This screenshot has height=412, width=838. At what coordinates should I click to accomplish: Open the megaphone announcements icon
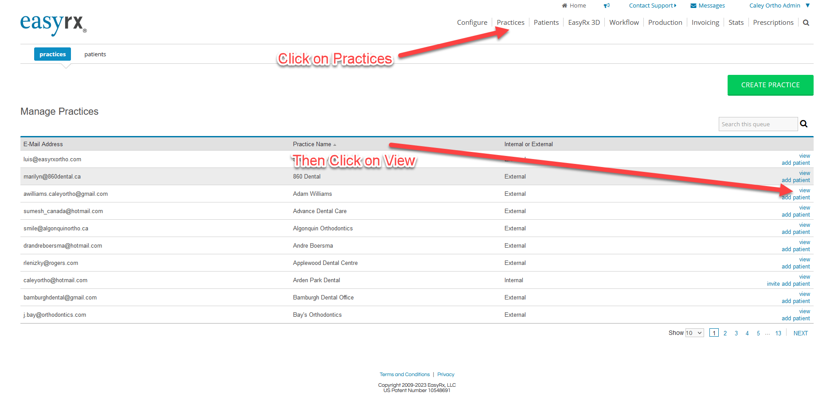(x=607, y=6)
